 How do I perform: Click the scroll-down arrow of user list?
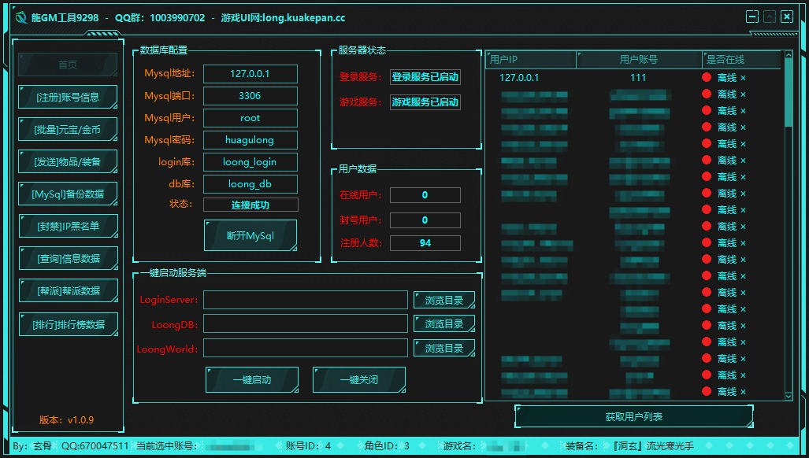pos(789,396)
